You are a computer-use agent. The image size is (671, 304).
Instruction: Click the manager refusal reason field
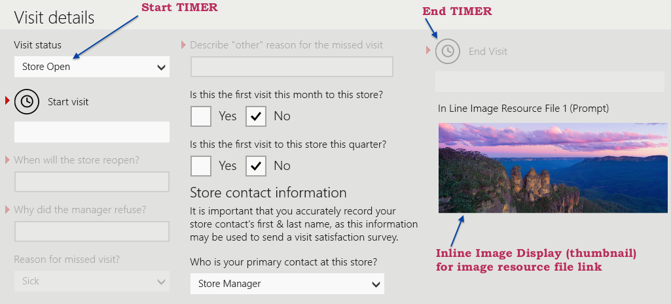click(x=92, y=231)
